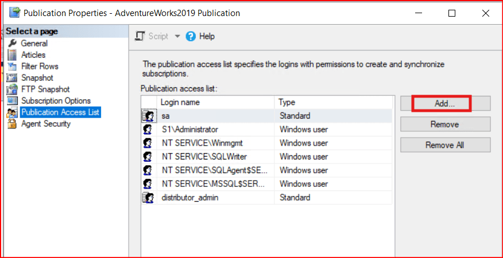This screenshot has width=503, height=258.
Task: Click the blue Help question mark icon
Action: 191,36
